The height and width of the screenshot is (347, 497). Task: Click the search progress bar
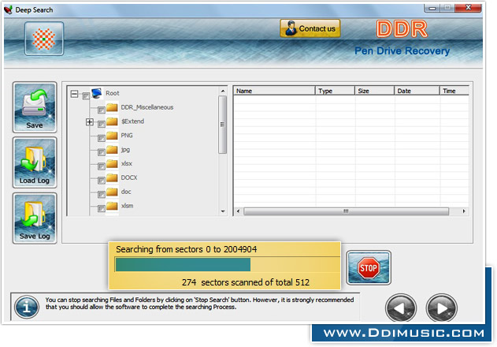click(227, 264)
